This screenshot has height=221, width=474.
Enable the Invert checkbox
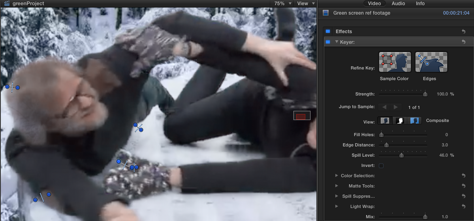[381, 165]
